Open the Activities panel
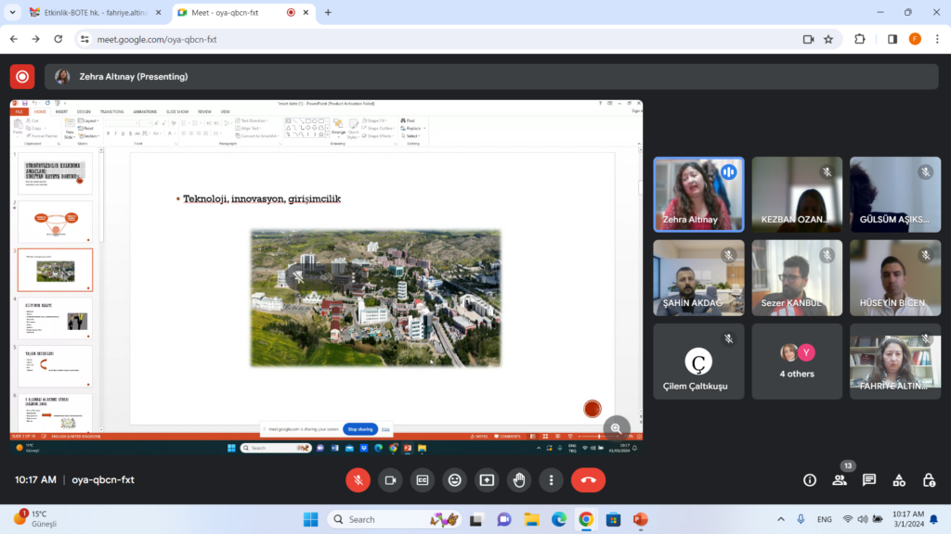 tap(899, 480)
